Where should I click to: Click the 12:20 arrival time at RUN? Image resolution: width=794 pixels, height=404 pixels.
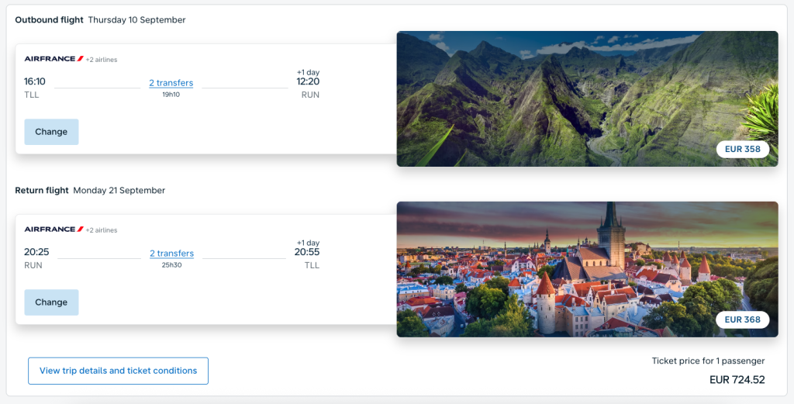308,81
